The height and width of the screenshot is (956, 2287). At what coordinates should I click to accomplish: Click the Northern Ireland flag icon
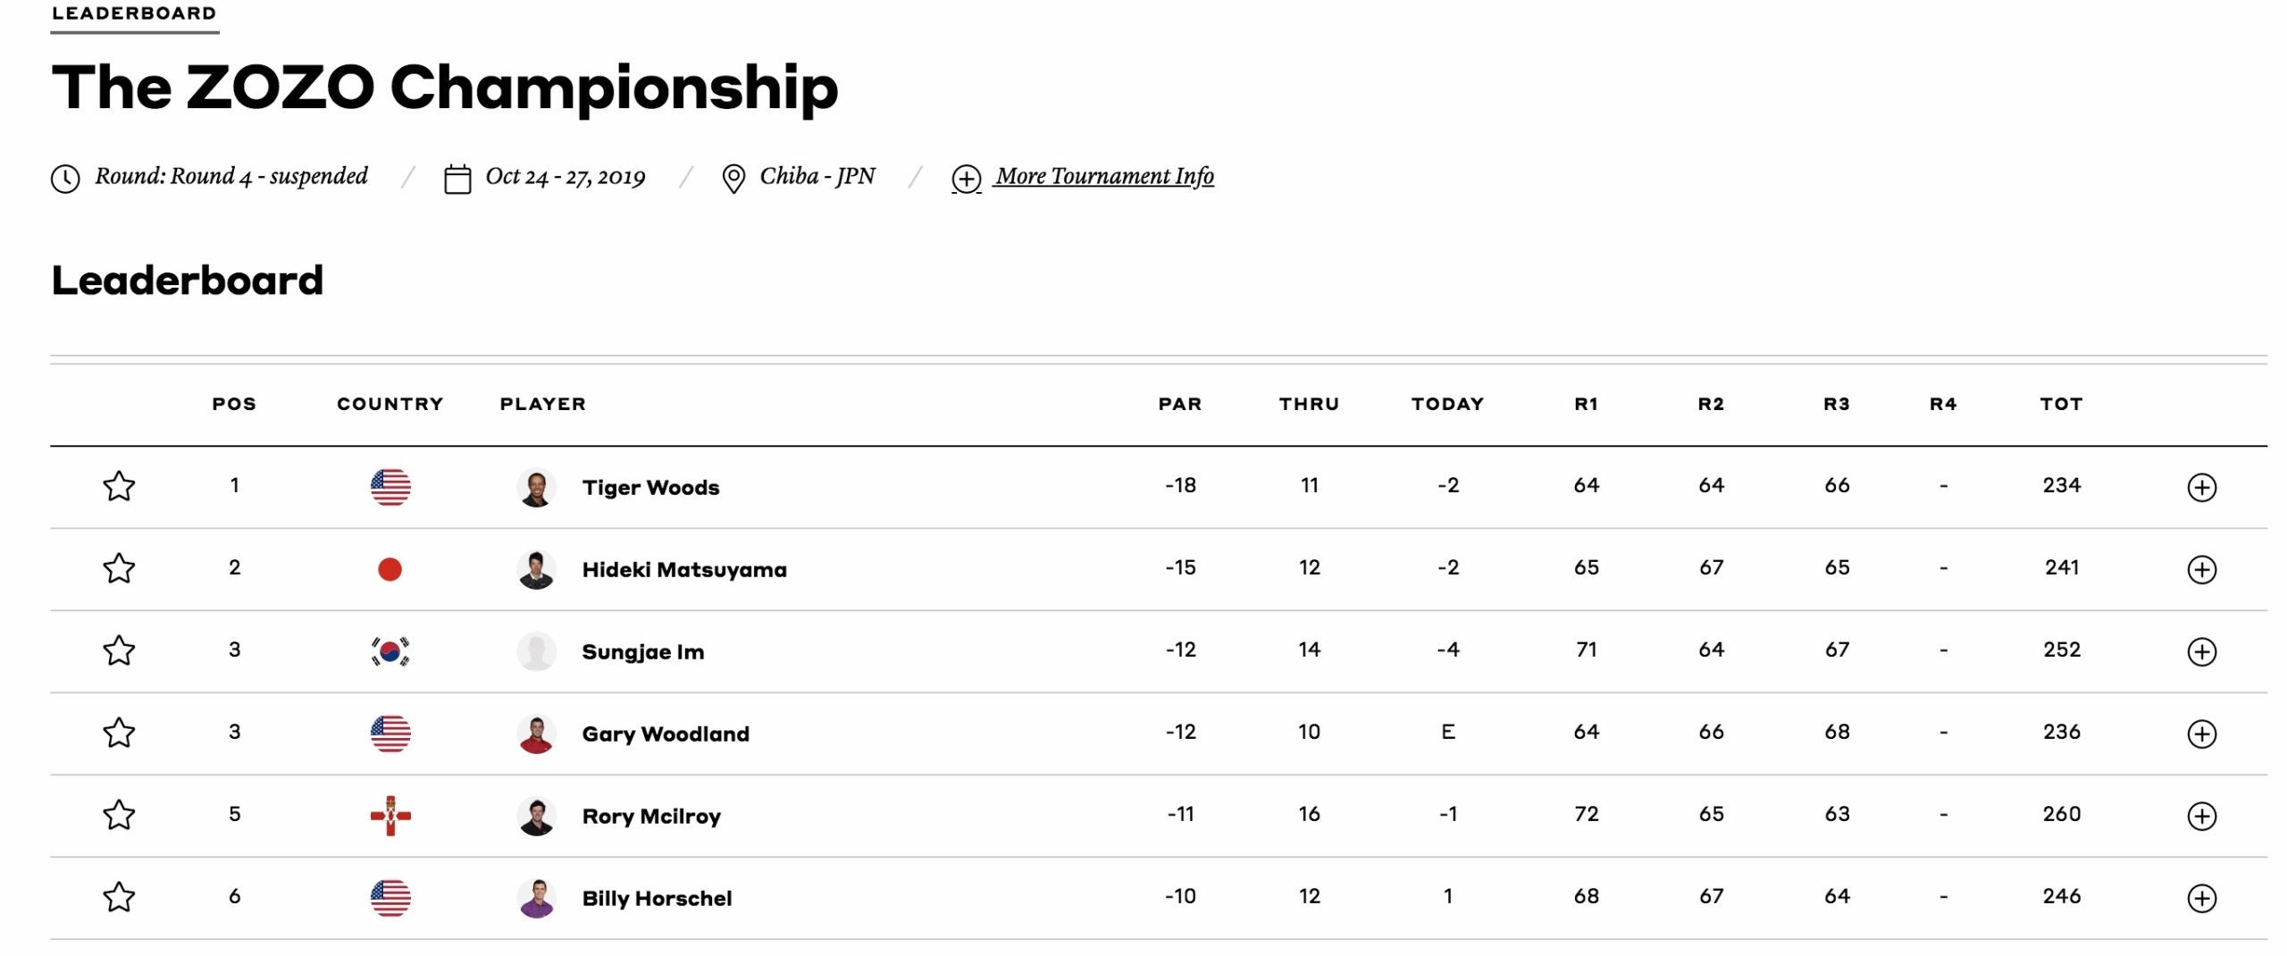(x=390, y=816)
